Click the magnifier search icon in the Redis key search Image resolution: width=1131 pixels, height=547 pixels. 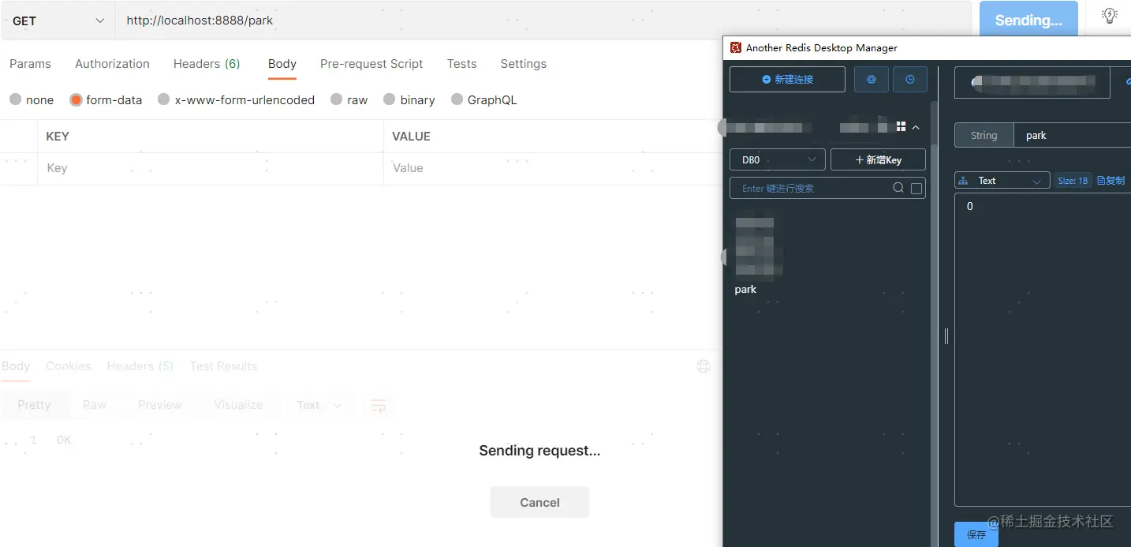click(898, 188)
